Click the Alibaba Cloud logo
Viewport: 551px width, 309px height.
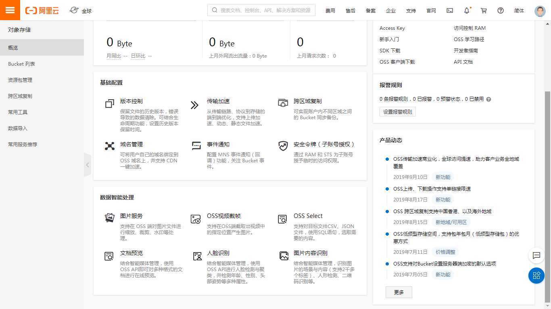[42, 10]
